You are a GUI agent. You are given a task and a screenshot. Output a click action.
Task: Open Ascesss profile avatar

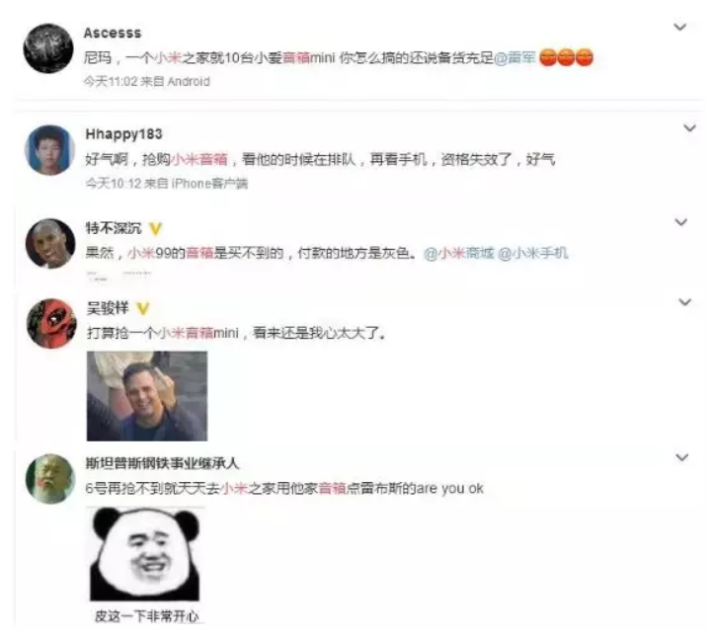48,48
